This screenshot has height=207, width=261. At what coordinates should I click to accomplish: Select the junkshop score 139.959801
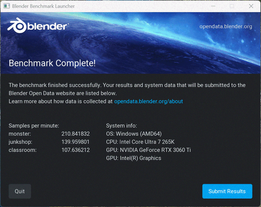click(75, 142)
